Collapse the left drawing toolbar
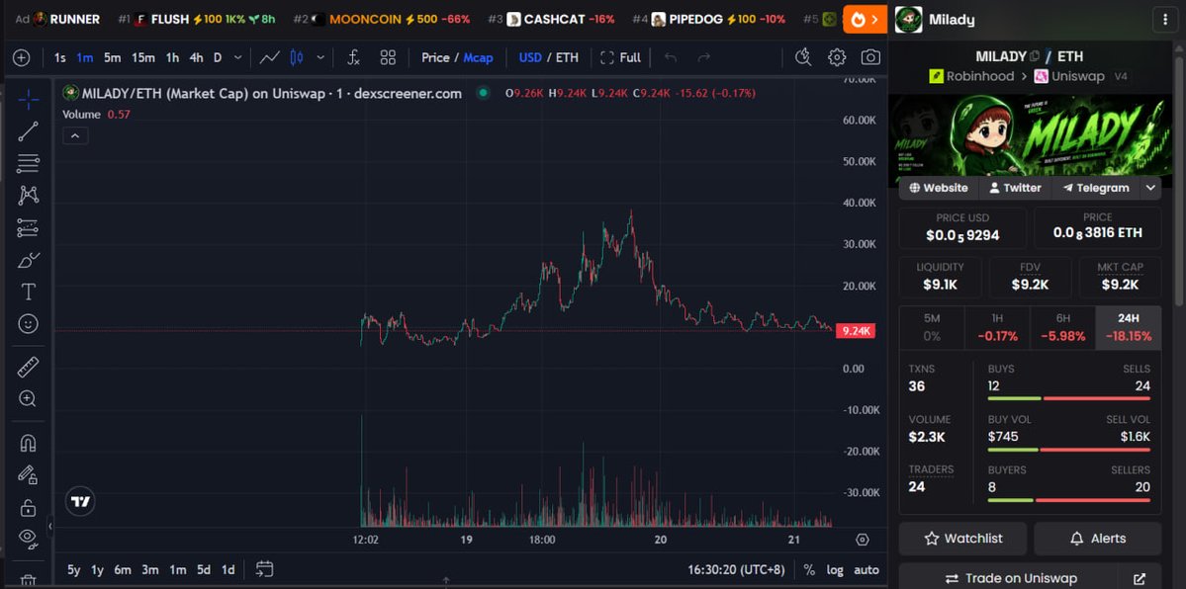The height and width of the screenshot is (589, 1186). pos(49,526)
